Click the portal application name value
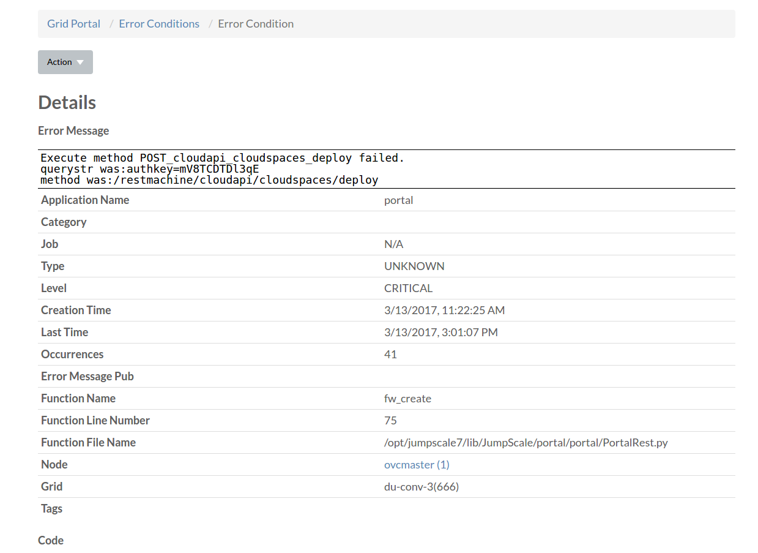 click(398, 200)
